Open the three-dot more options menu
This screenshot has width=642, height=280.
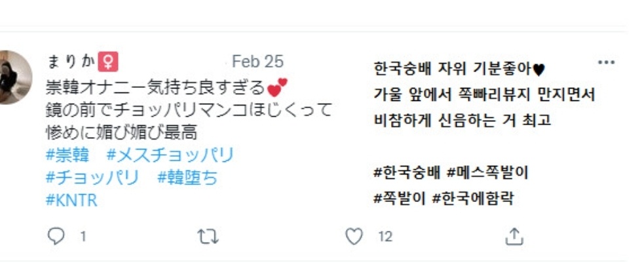(607, 62)
